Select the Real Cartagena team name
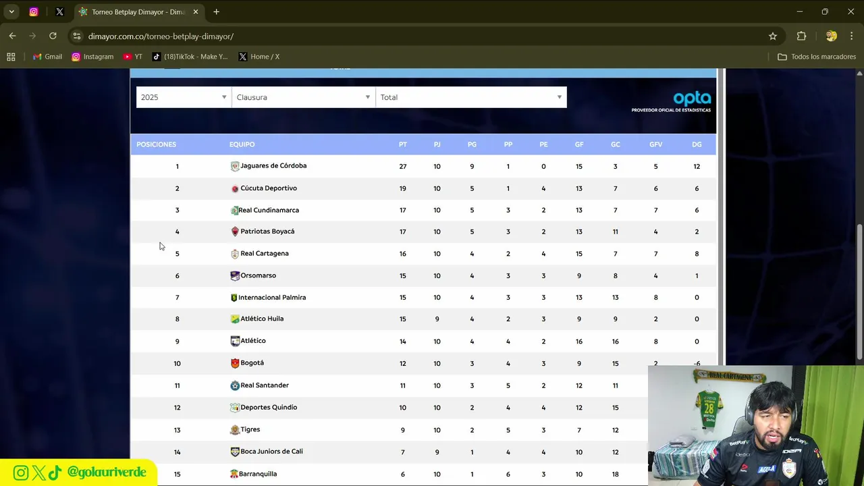 (x=265, y=254)
